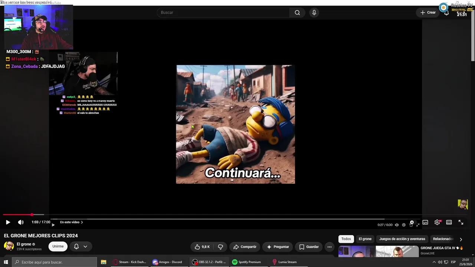Open the taskbar clock and calendar
Viewport: 475px width, 267px height.
(x=466, y=262)
